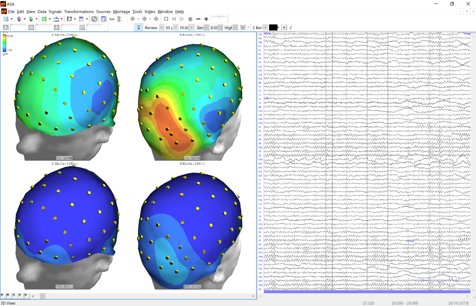Toggle the checkmark button in EEG toolbar
The image size is (476, 306).
(291, 27)
